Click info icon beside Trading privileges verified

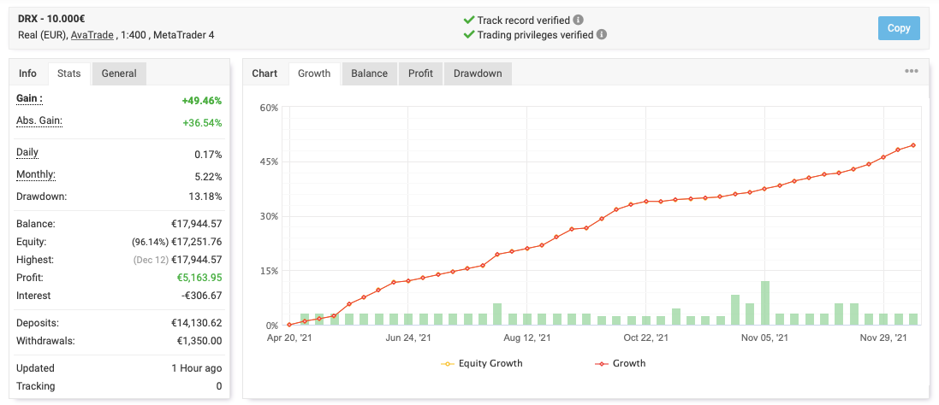pyautogui.click(x=602, y=35)
